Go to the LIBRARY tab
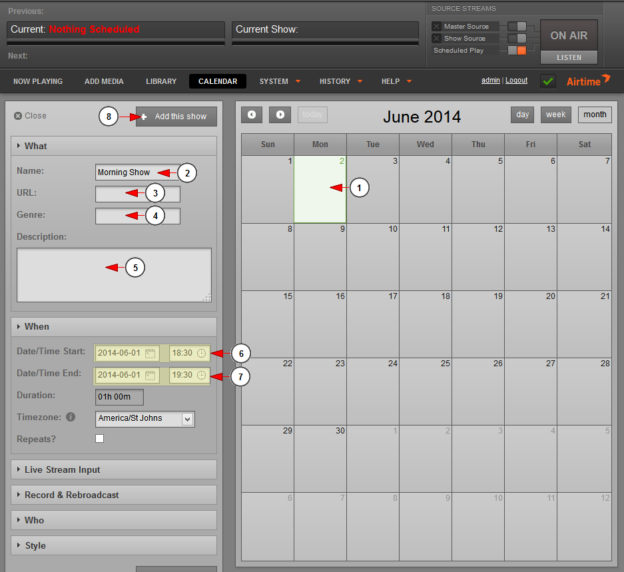 tap(161, 81)
